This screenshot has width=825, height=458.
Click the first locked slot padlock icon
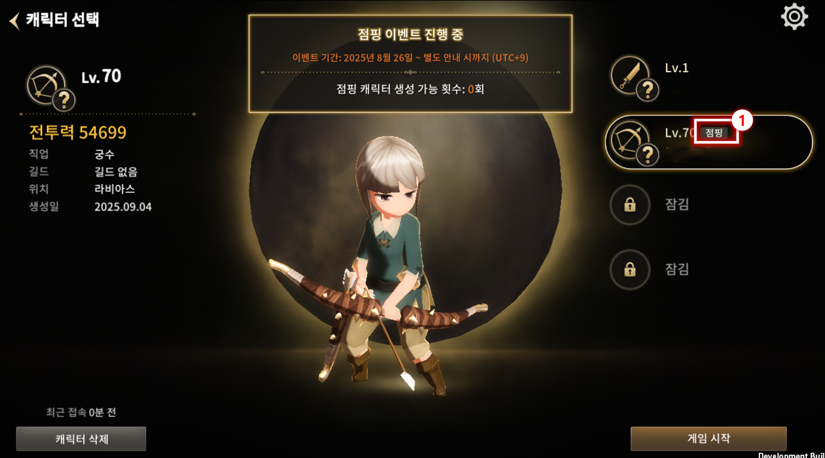[630, 205]
